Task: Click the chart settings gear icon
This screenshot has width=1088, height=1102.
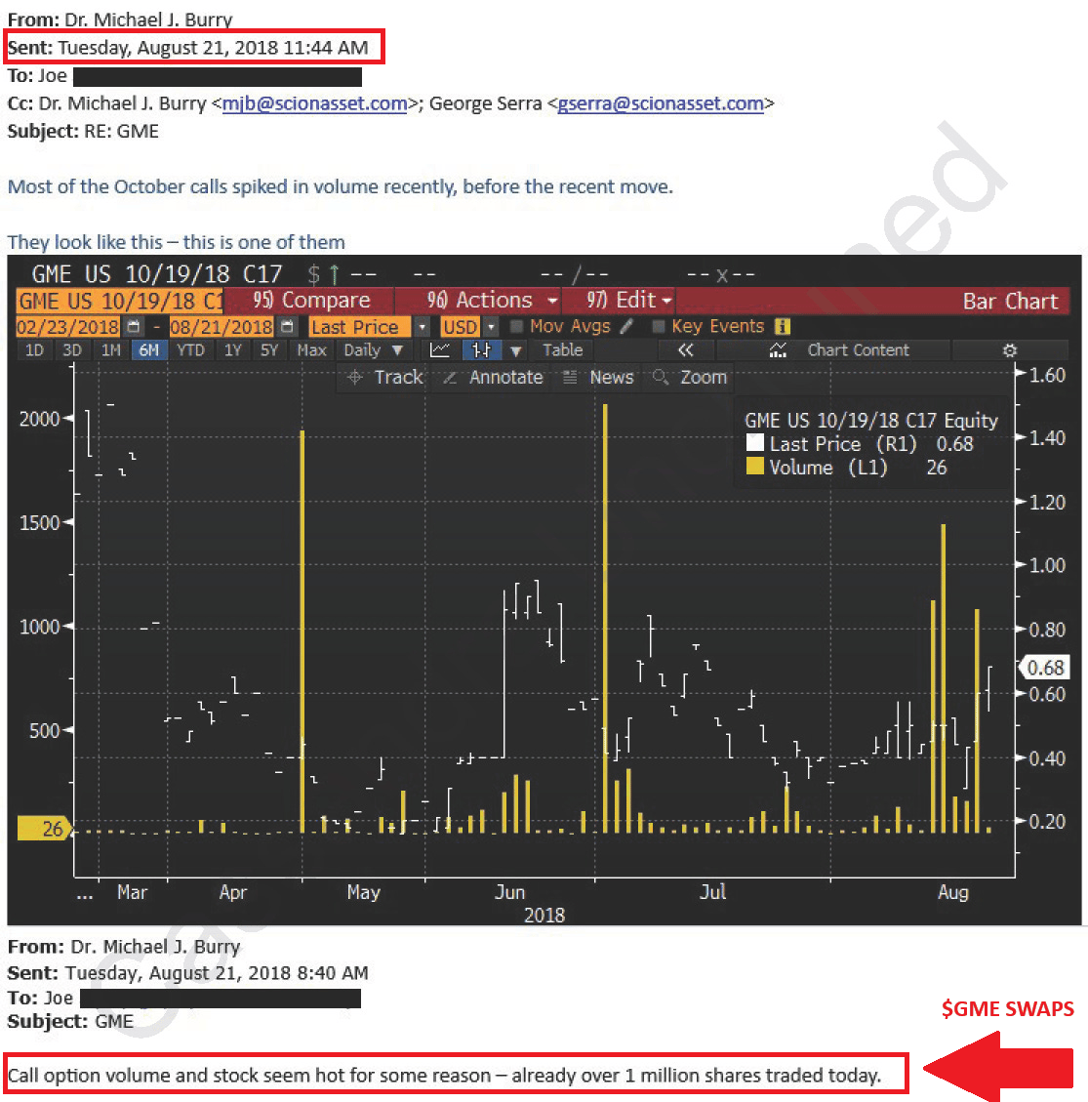Action: (1009, 350)
